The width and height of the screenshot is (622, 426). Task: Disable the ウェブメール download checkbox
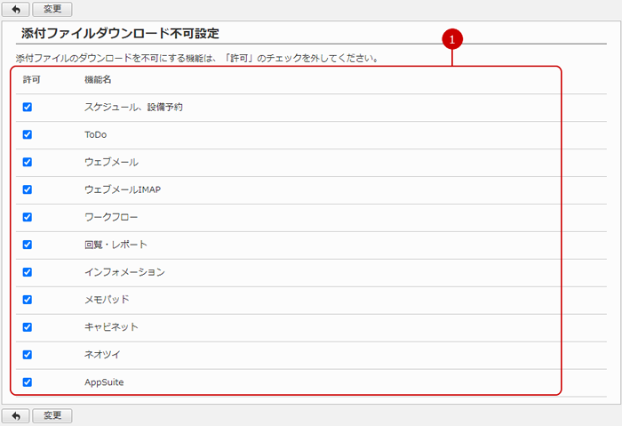[x=28, y=162]
